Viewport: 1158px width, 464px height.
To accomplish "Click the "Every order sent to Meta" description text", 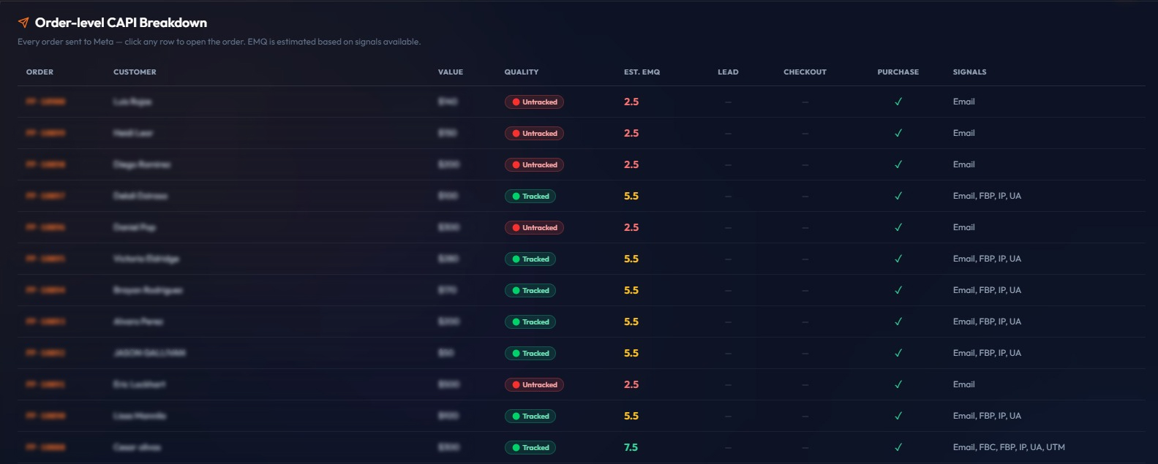I will coord(219,42).
